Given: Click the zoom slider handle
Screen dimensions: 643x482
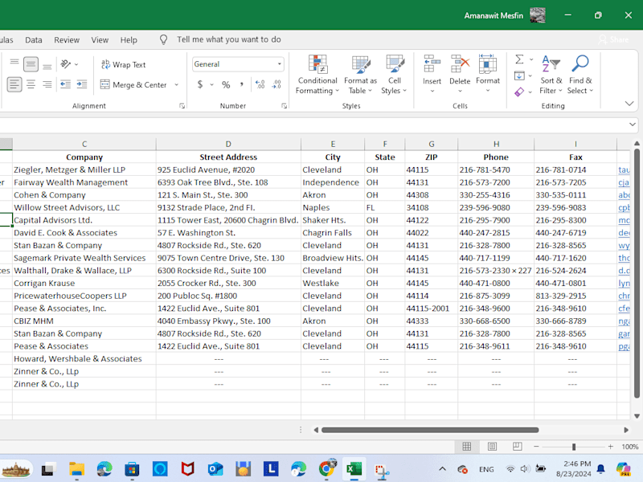Looking at the screenshot, I should pos(574,447).
